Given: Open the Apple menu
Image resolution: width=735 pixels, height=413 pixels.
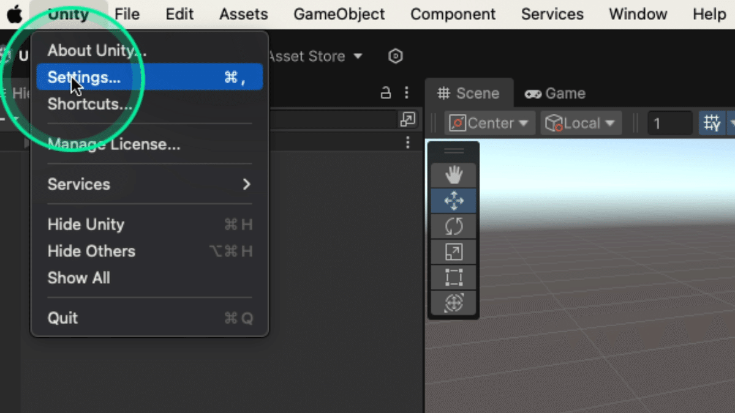Looking at the screenshot, I should pyautogui.click(x=15, y=13).
